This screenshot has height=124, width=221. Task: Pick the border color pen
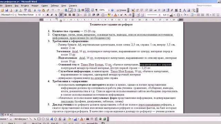(171, 15)
